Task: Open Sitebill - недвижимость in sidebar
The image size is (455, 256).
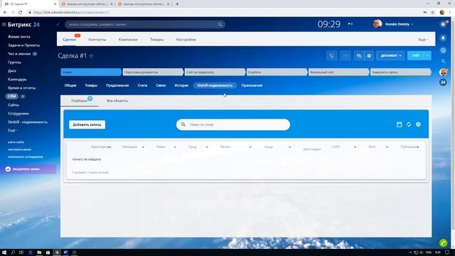Action: pyautogui.click(x=28, y=122)
